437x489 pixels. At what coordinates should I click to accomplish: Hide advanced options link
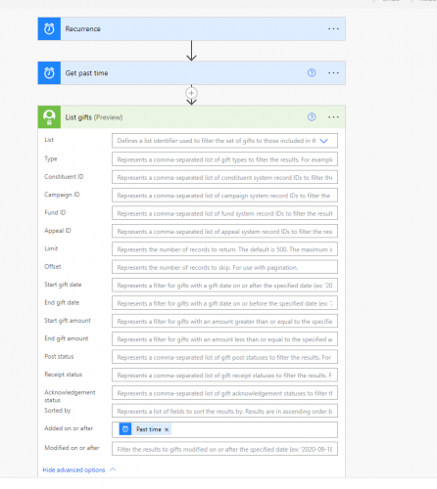73,469
